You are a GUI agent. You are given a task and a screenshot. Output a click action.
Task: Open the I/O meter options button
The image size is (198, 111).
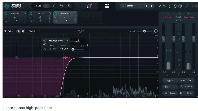tap(178, 13)
